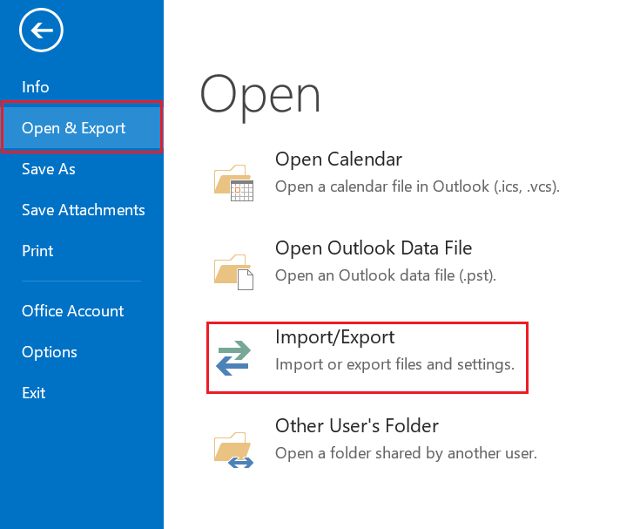Click the Open Outlook Data File icon

coord(232,270)
